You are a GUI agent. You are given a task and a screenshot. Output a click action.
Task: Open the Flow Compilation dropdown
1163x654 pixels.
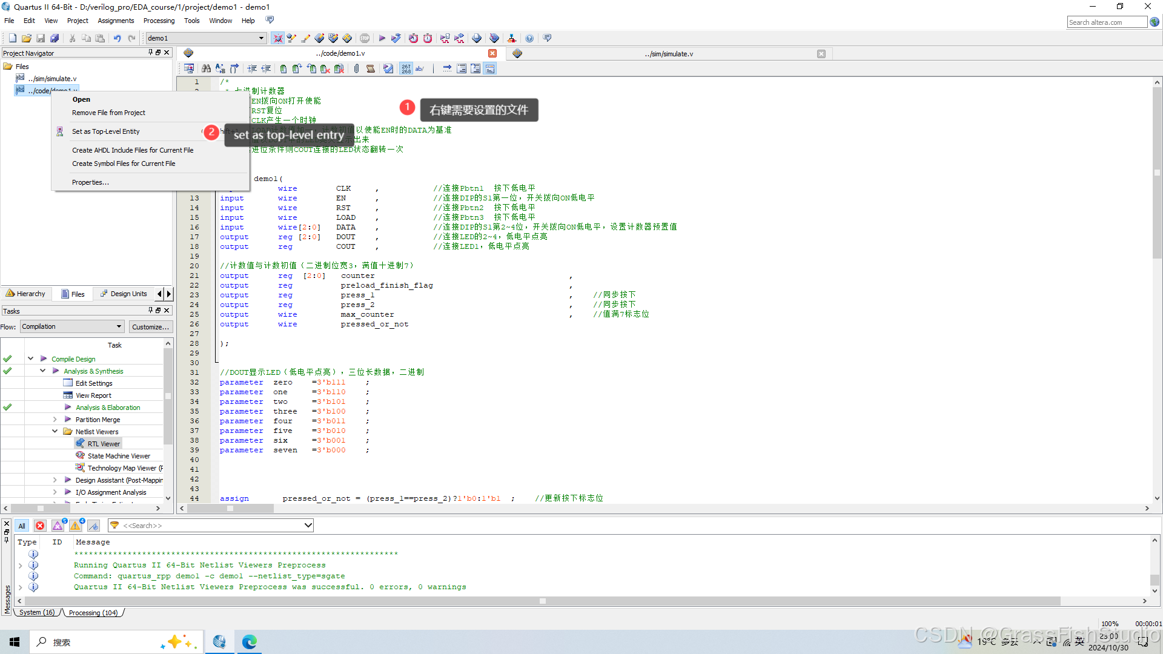point(71,326)
